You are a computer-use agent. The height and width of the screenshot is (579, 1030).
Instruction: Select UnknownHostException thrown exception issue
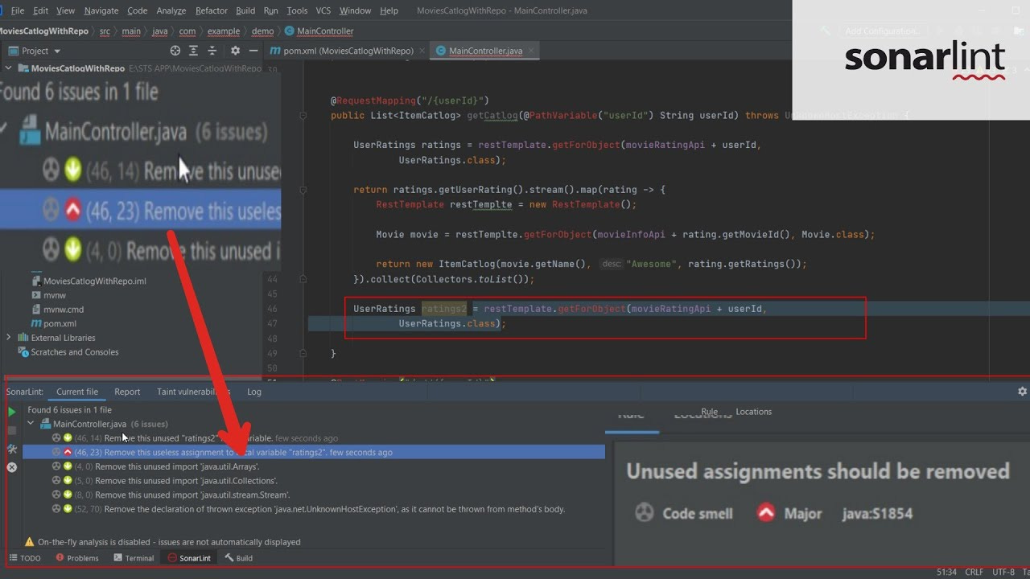click(314, 509)
